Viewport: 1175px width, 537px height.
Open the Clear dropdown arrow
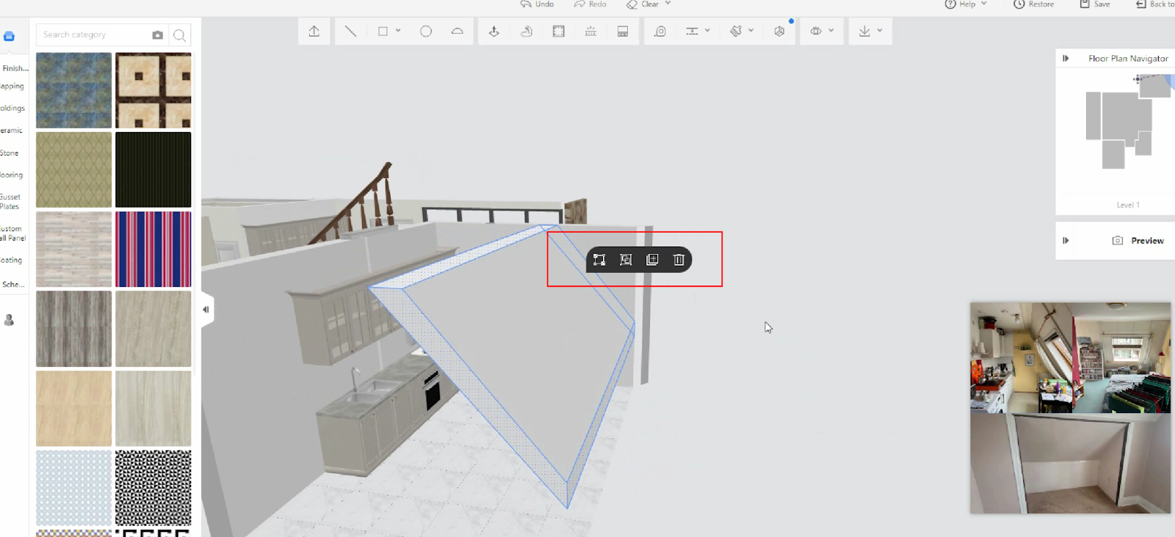(668, 4)
